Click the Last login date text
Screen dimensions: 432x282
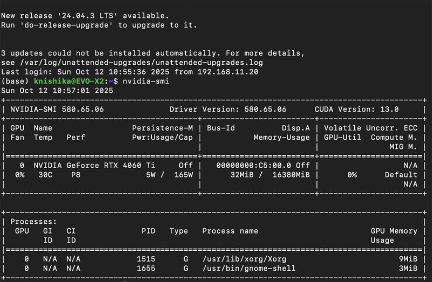(x=113, y=72)
